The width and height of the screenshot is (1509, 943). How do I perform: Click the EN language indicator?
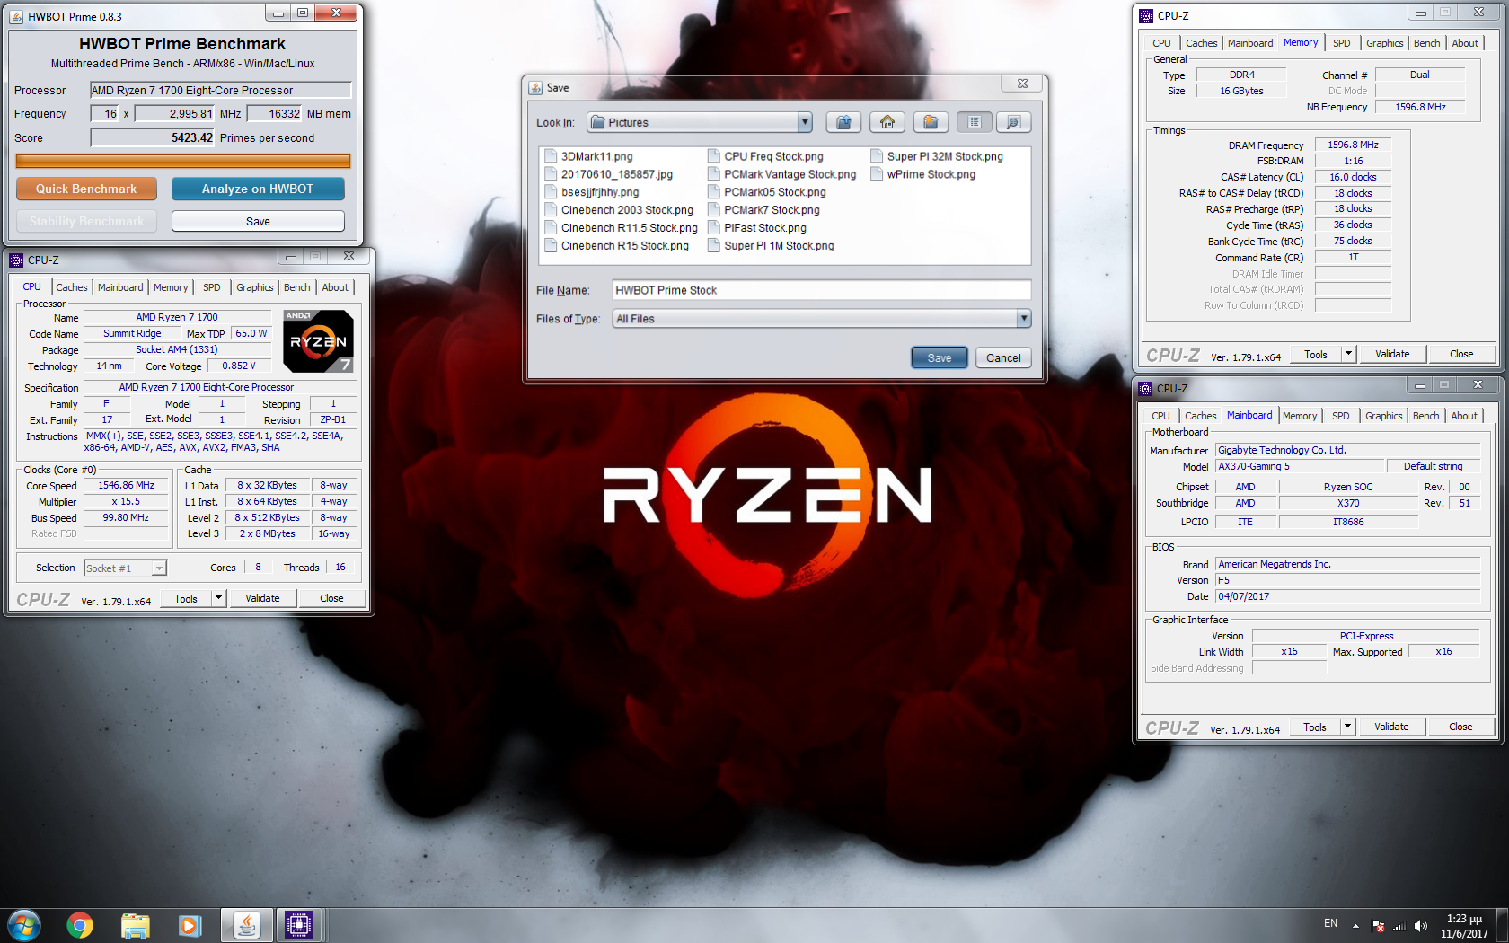click(1330, 923)
